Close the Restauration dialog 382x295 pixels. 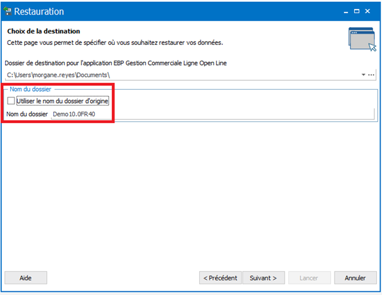click(x=367, y=11)
